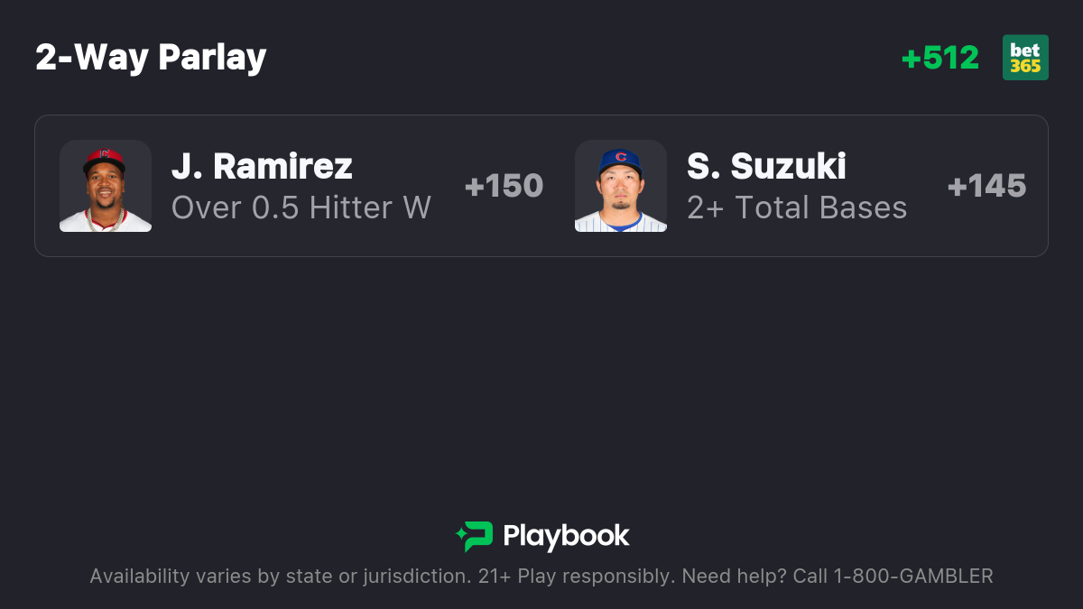
Task: Click the Over 0.5 Hitter W prop
Action: (301, 208)
